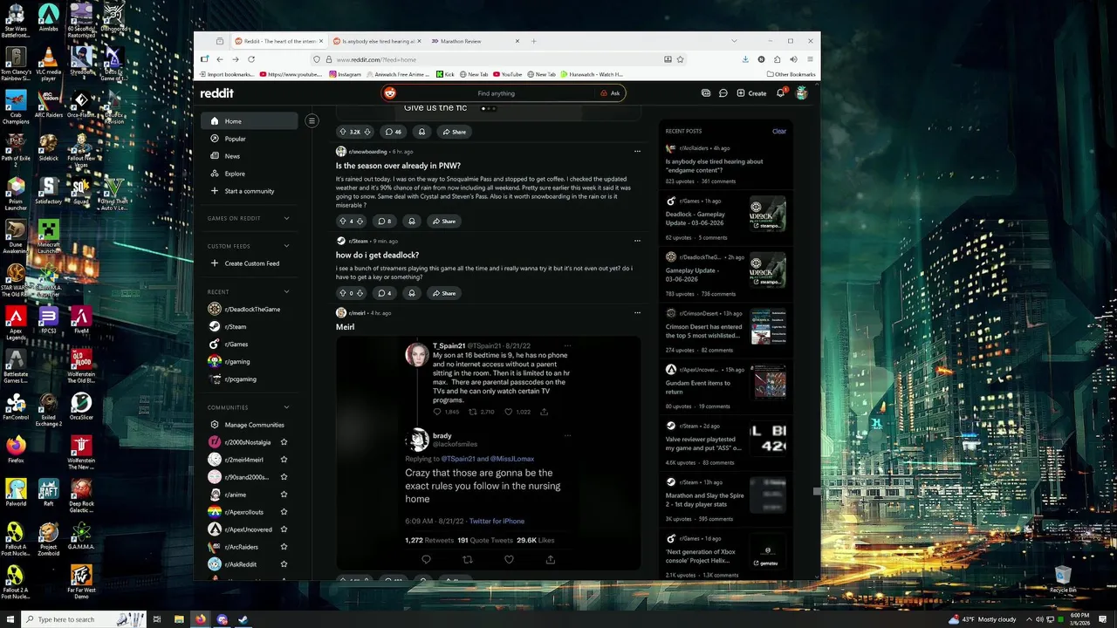Image resolution: width=1117 pixels, height=628 pixels.
Task: Clear the recent posts list
Action: (x=779, y=131)
